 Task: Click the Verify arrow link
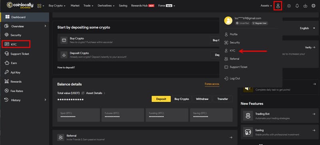[310, 47]
